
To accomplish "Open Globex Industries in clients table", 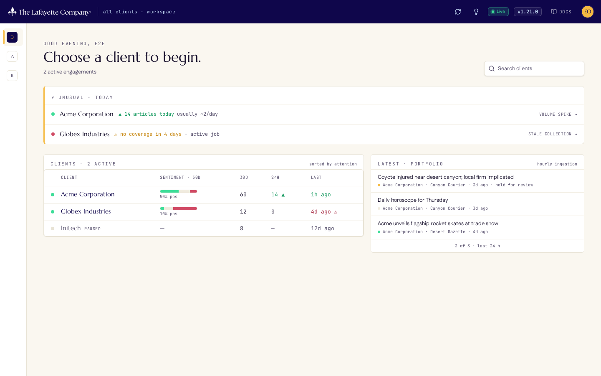I will click(204, 212).
